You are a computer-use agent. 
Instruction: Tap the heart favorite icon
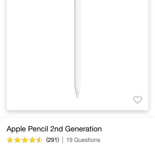[x=137, y=100]
